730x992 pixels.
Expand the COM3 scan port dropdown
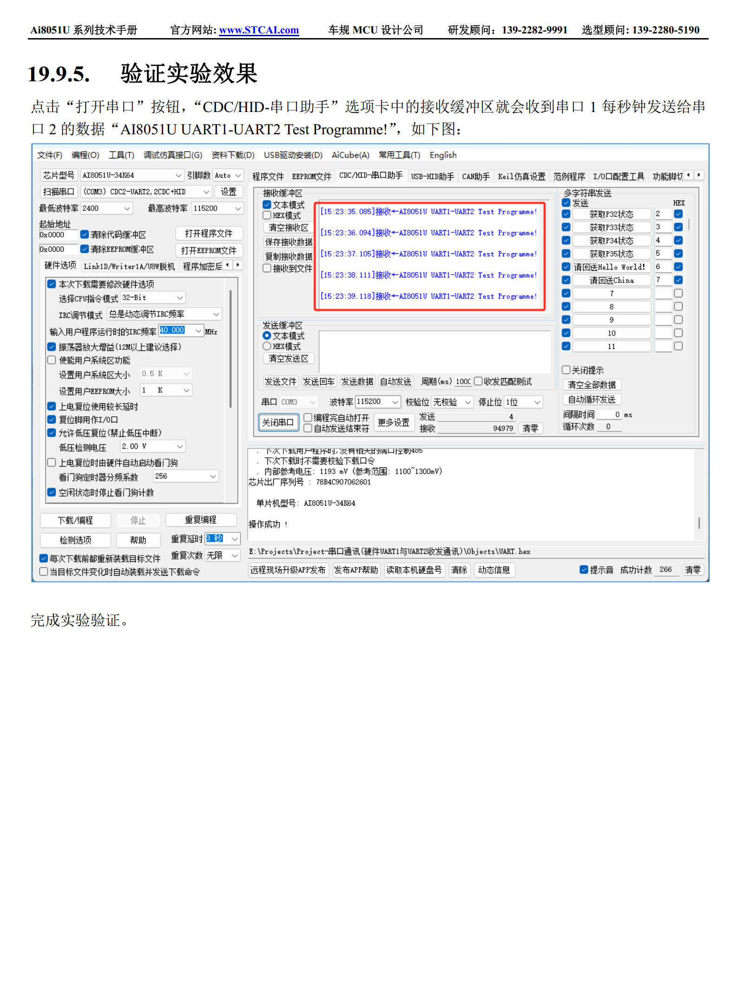coord(207,192)
